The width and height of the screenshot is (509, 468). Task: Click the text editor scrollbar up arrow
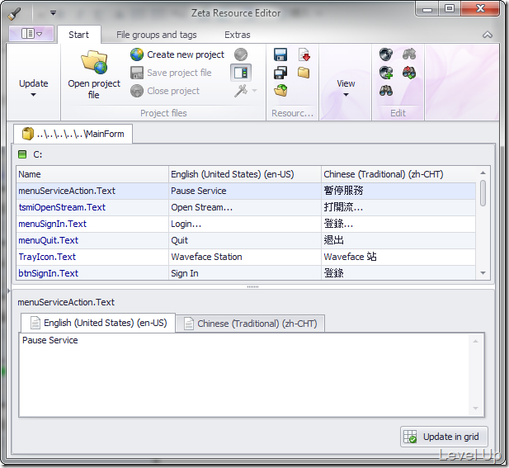point(475,342)
